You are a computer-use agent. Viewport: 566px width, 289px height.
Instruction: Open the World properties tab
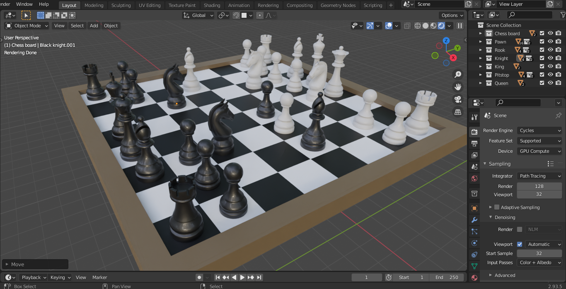[x=474, y=178]
